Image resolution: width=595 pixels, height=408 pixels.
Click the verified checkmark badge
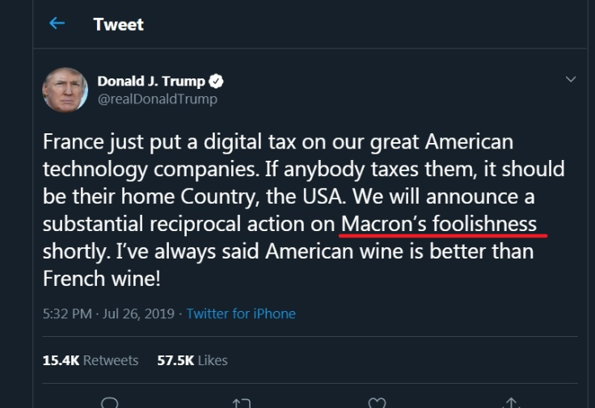click(x=217, y=81)
